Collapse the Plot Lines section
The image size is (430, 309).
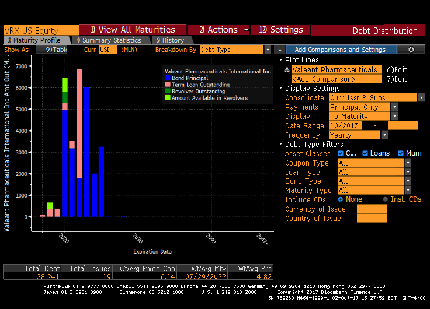tap(280, 59)
